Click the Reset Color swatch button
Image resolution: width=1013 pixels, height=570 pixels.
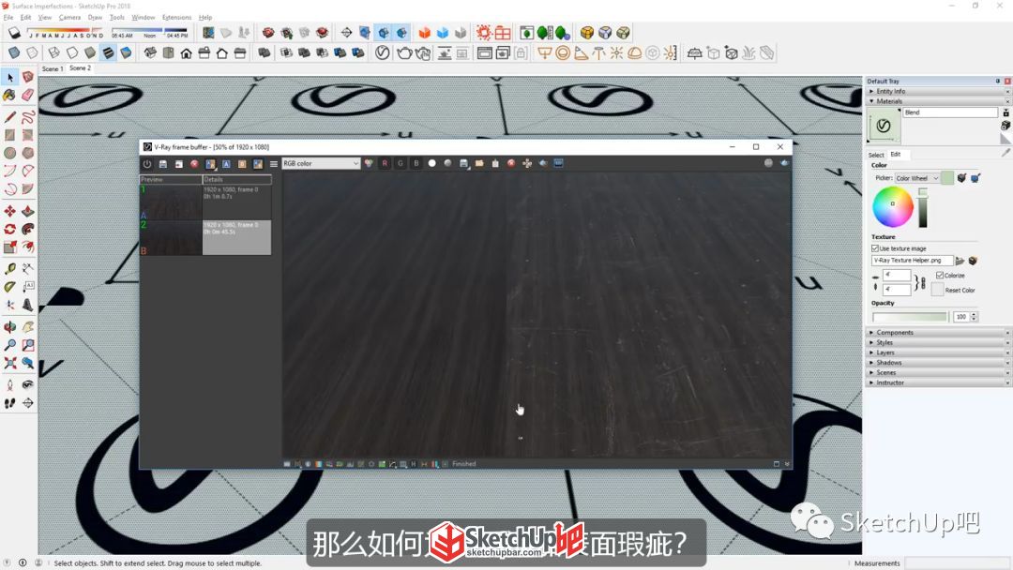(937, 290)
